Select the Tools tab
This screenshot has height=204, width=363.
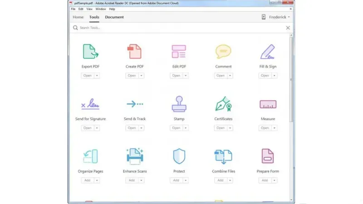[94, 17]
